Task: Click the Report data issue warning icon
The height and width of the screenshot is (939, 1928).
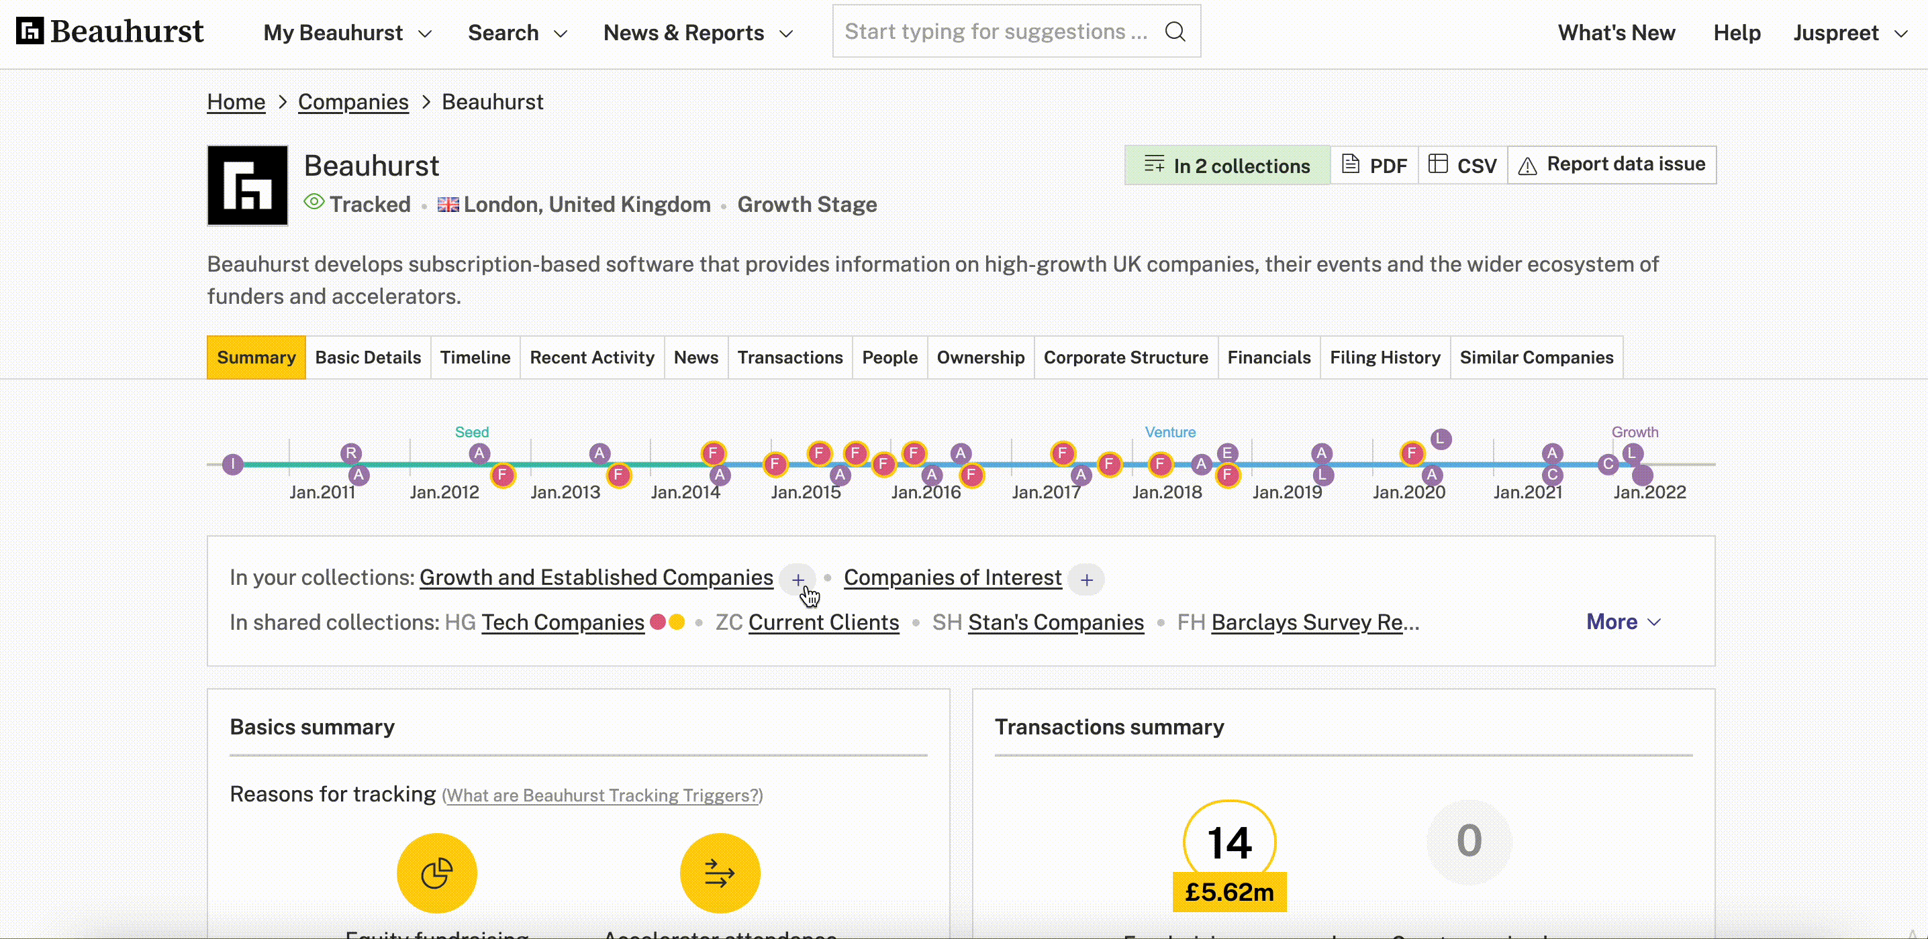Action: pos(1528,165)
